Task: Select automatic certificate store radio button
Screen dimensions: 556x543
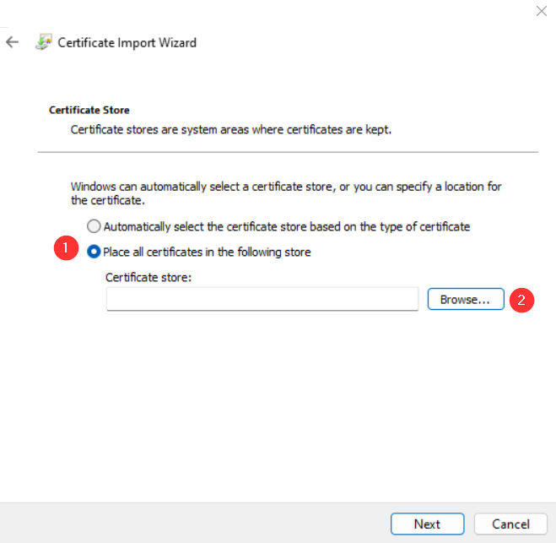Action: (x=94, y=226)
